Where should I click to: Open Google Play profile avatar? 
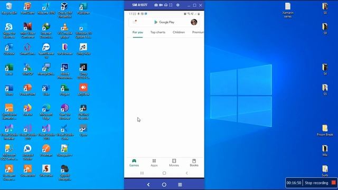tap(194, 22)
